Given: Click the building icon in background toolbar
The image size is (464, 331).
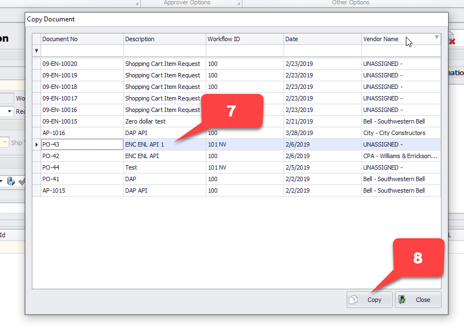Looking at the screenshot, I should tap(11, 181).
